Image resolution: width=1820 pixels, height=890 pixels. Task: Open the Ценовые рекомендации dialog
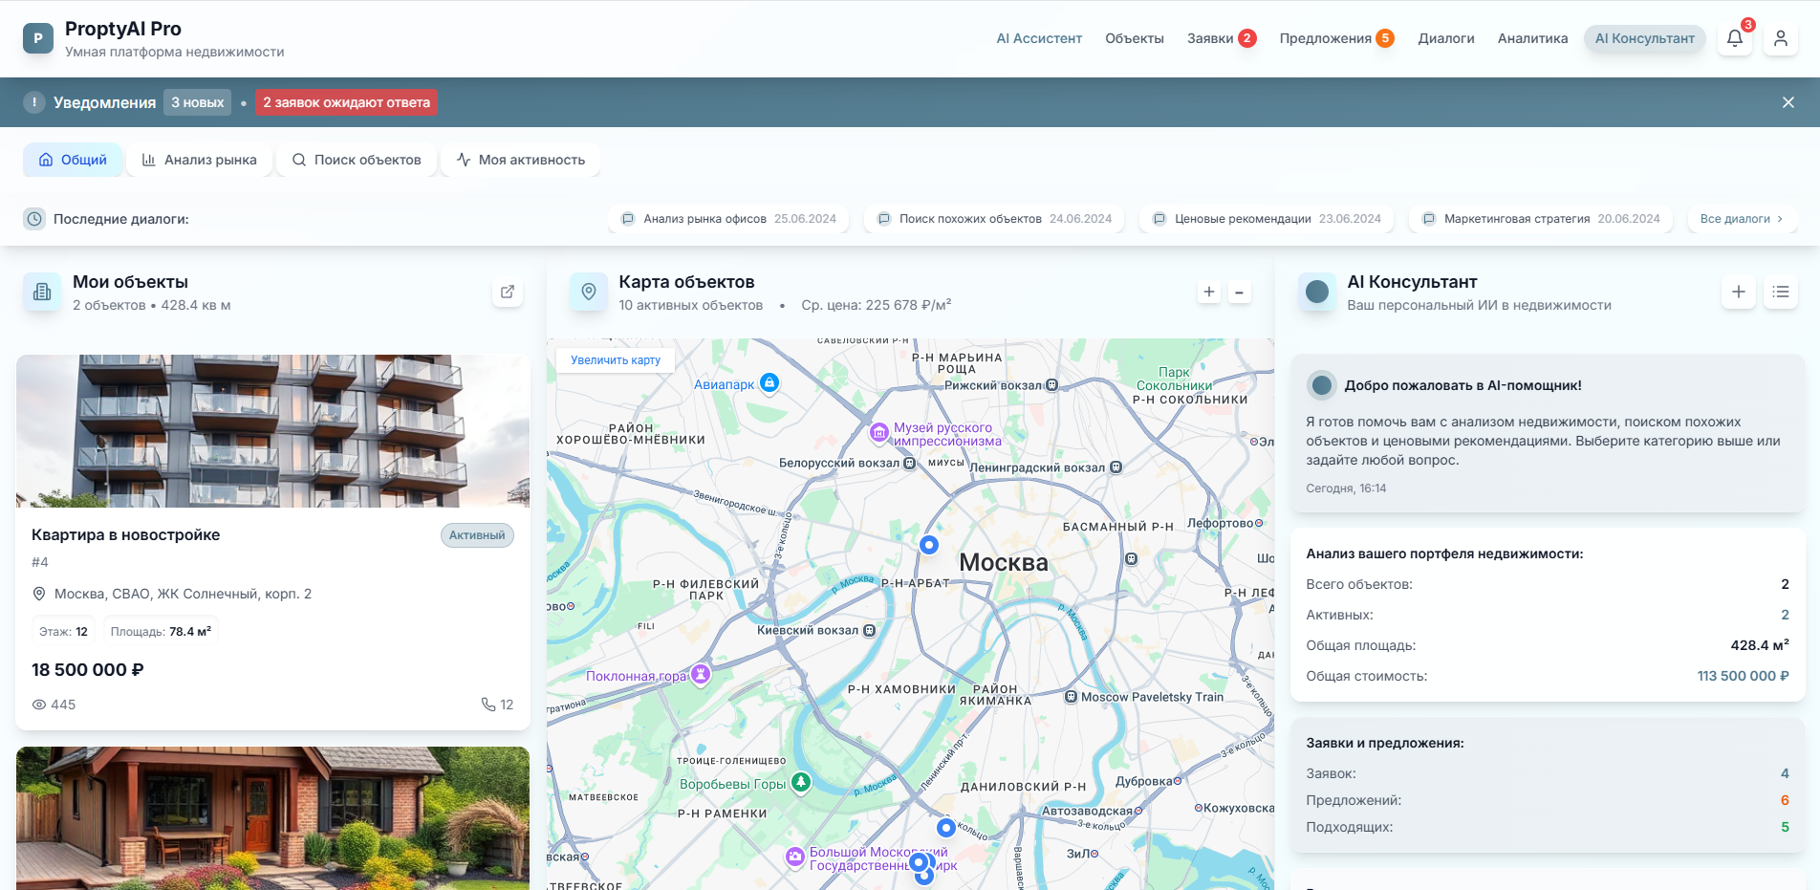[x=1267, y=219]
